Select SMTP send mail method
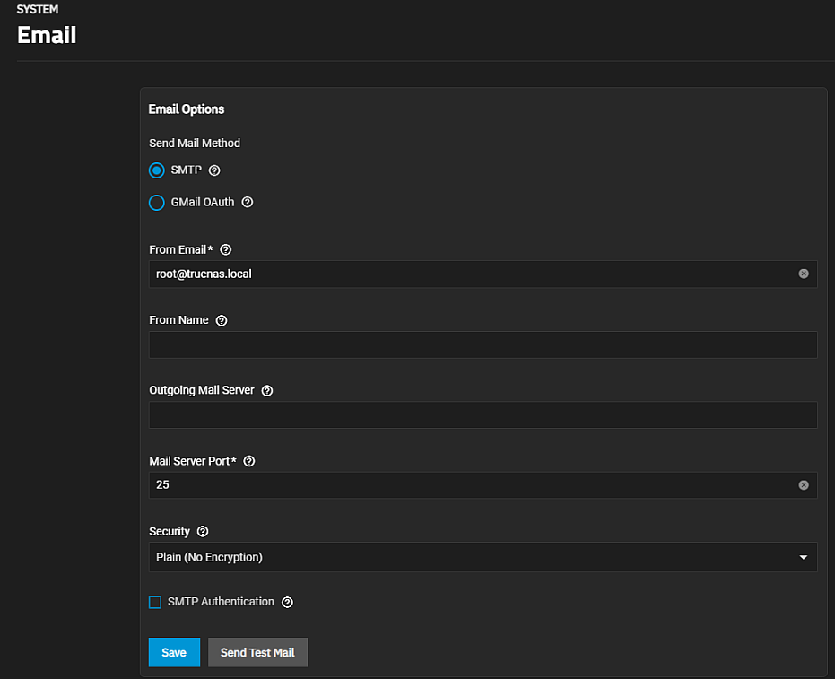Image resolution: width=835 pixels, height=679 pixels. point(157,170)
